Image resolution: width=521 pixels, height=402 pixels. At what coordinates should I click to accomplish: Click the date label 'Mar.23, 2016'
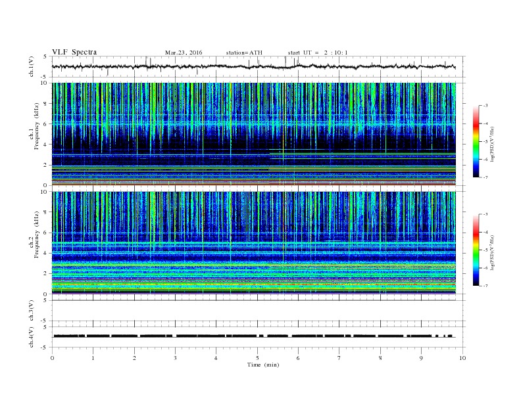point(184,53)
